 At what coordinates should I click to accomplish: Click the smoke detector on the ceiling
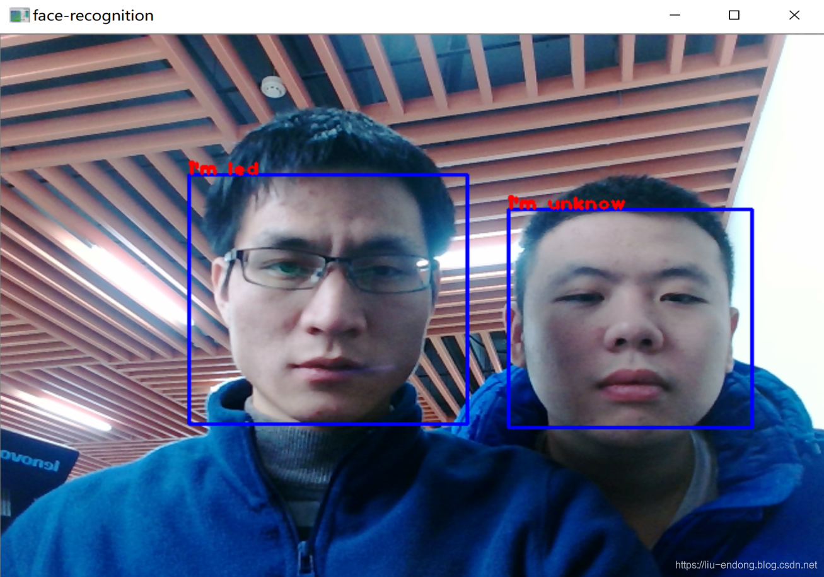tap(274, 88)
